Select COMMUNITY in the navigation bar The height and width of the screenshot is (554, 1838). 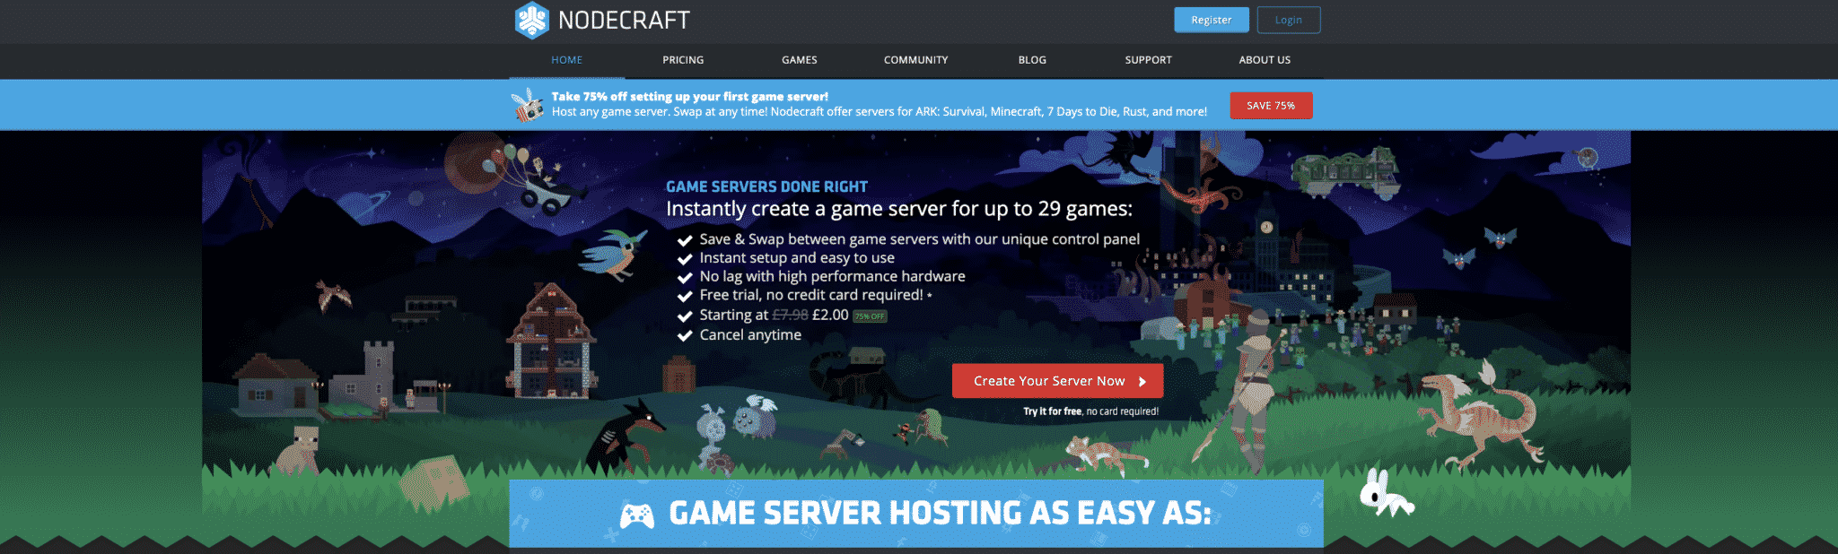point(915,60)
